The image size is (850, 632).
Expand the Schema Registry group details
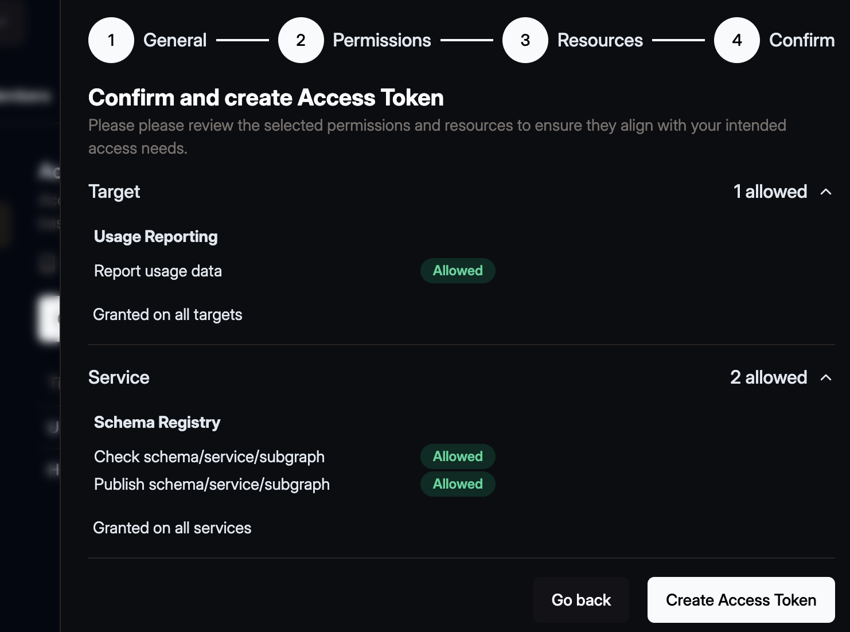[157, 422]
